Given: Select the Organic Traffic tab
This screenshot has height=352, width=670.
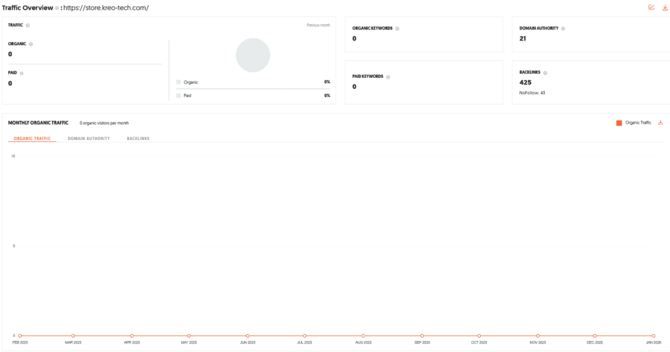Looking at the screenshot, I should 32,139.
